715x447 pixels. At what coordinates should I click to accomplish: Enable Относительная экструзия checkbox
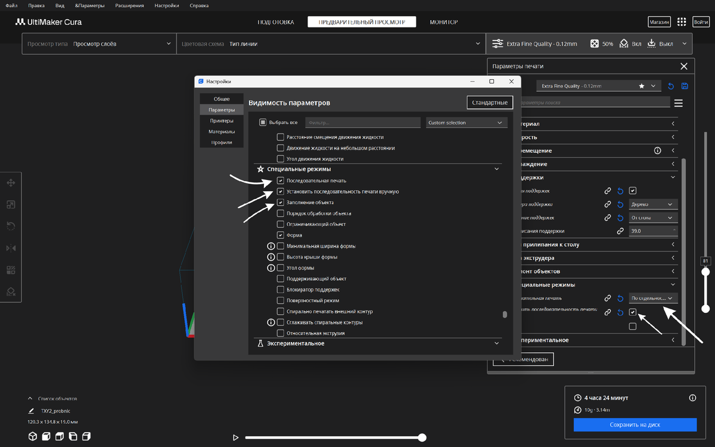(x=281, y=333)
